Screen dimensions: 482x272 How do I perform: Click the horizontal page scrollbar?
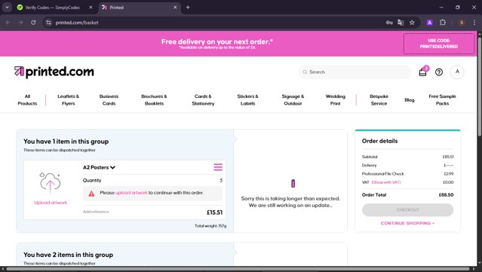pos(237,269)
